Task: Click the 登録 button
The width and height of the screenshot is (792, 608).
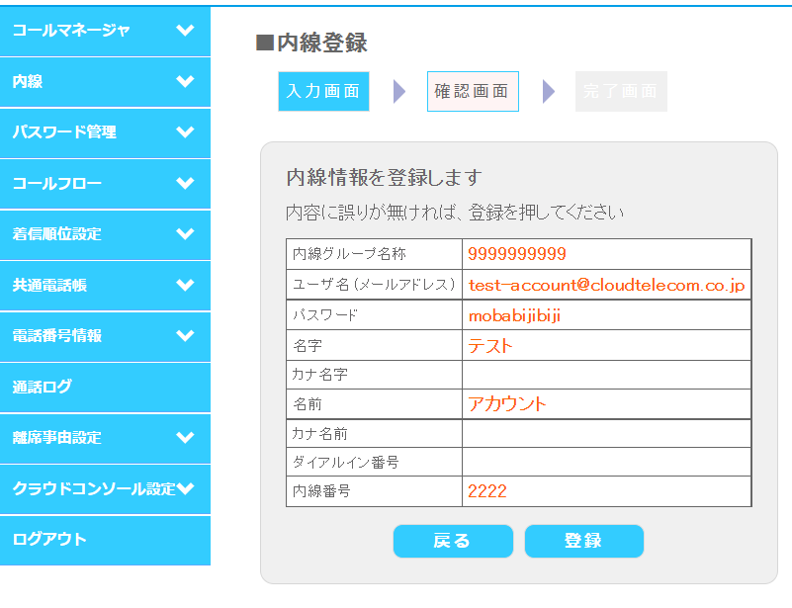Action: (584, 541)
